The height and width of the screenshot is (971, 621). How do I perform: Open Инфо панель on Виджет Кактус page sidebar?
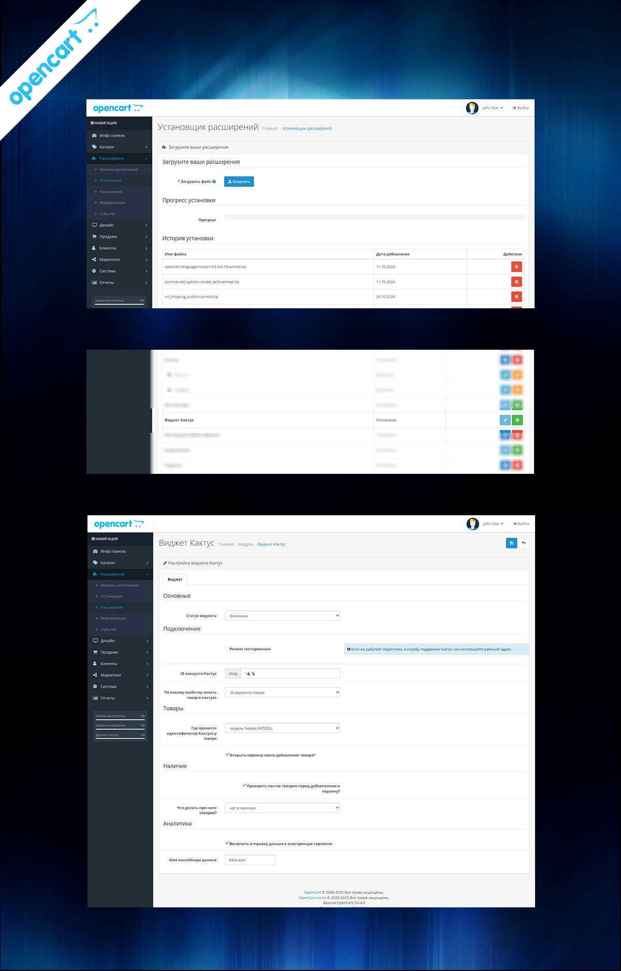121,551
